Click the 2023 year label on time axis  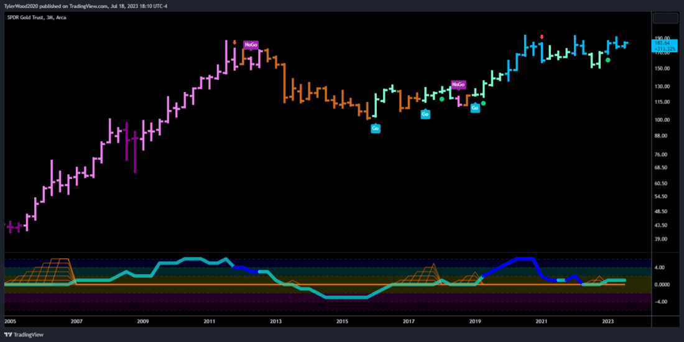(x=608, y=321)
